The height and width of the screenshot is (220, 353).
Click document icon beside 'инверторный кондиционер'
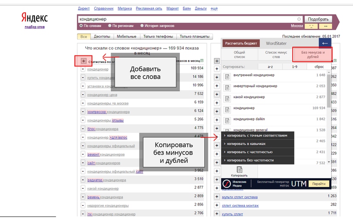point(227,88)
